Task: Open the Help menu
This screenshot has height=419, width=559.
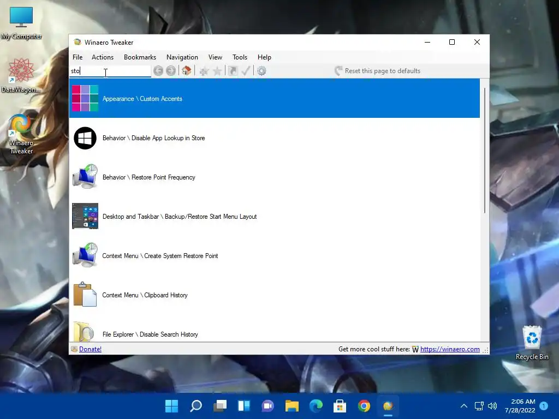Action: coord(265,57)
